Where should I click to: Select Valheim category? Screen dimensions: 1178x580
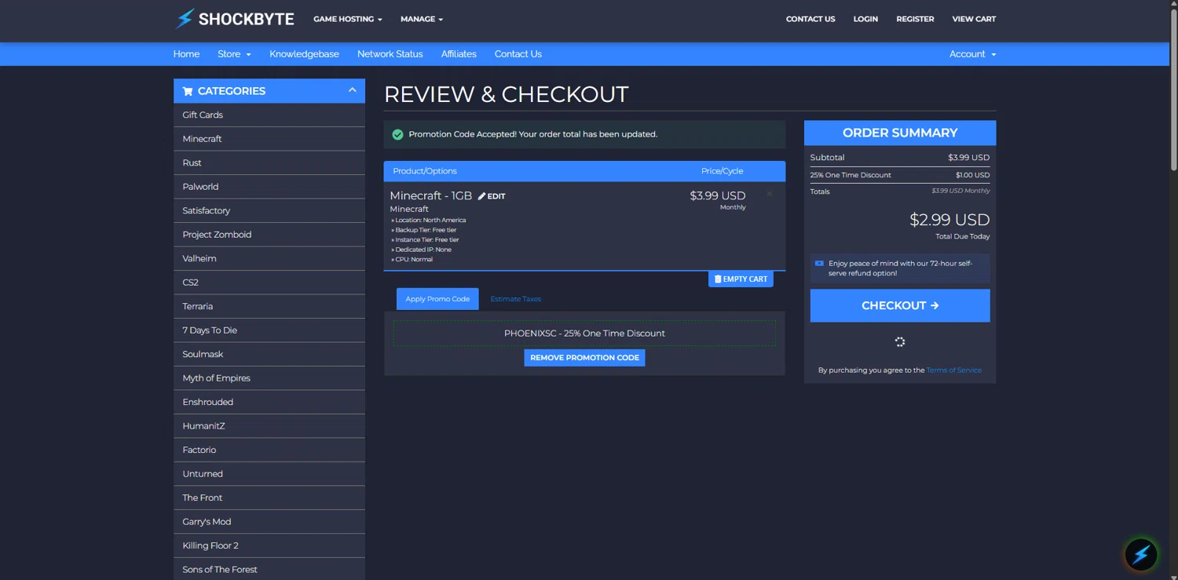[269, 258]
